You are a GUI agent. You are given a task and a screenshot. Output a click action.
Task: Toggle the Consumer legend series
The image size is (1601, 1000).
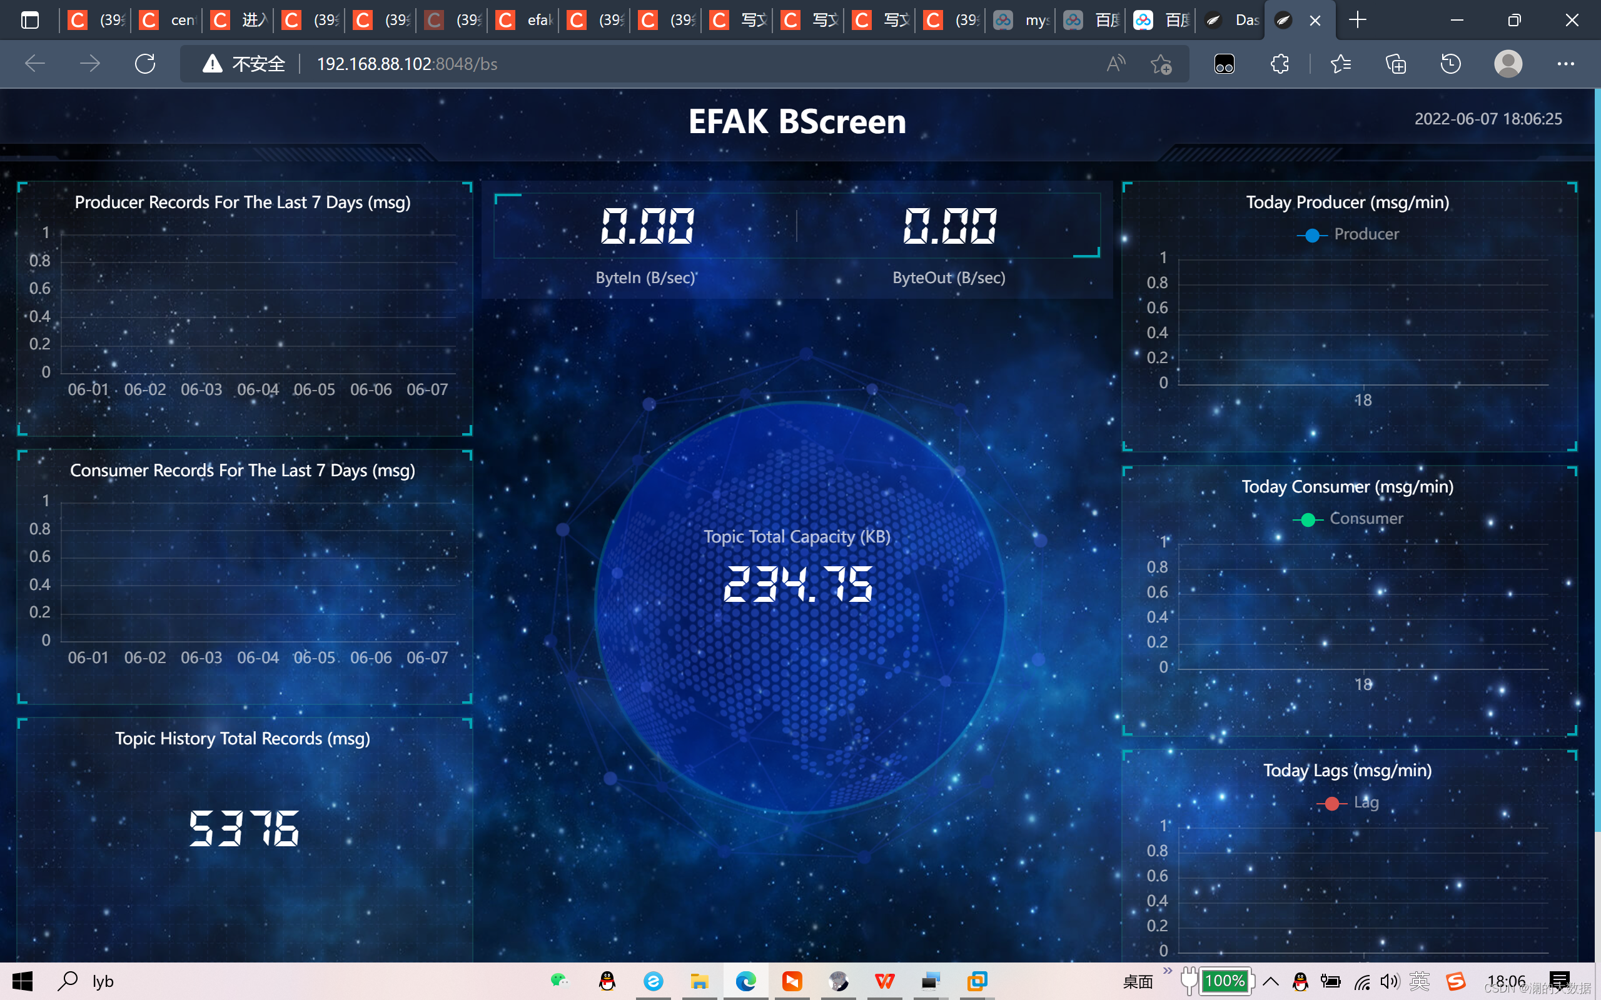click(x=1348, y=519)
